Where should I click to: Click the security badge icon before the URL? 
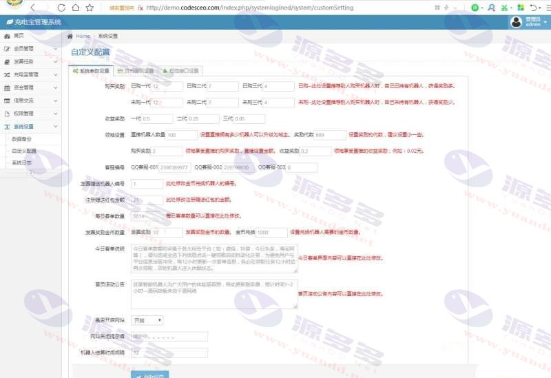(141, 8)
